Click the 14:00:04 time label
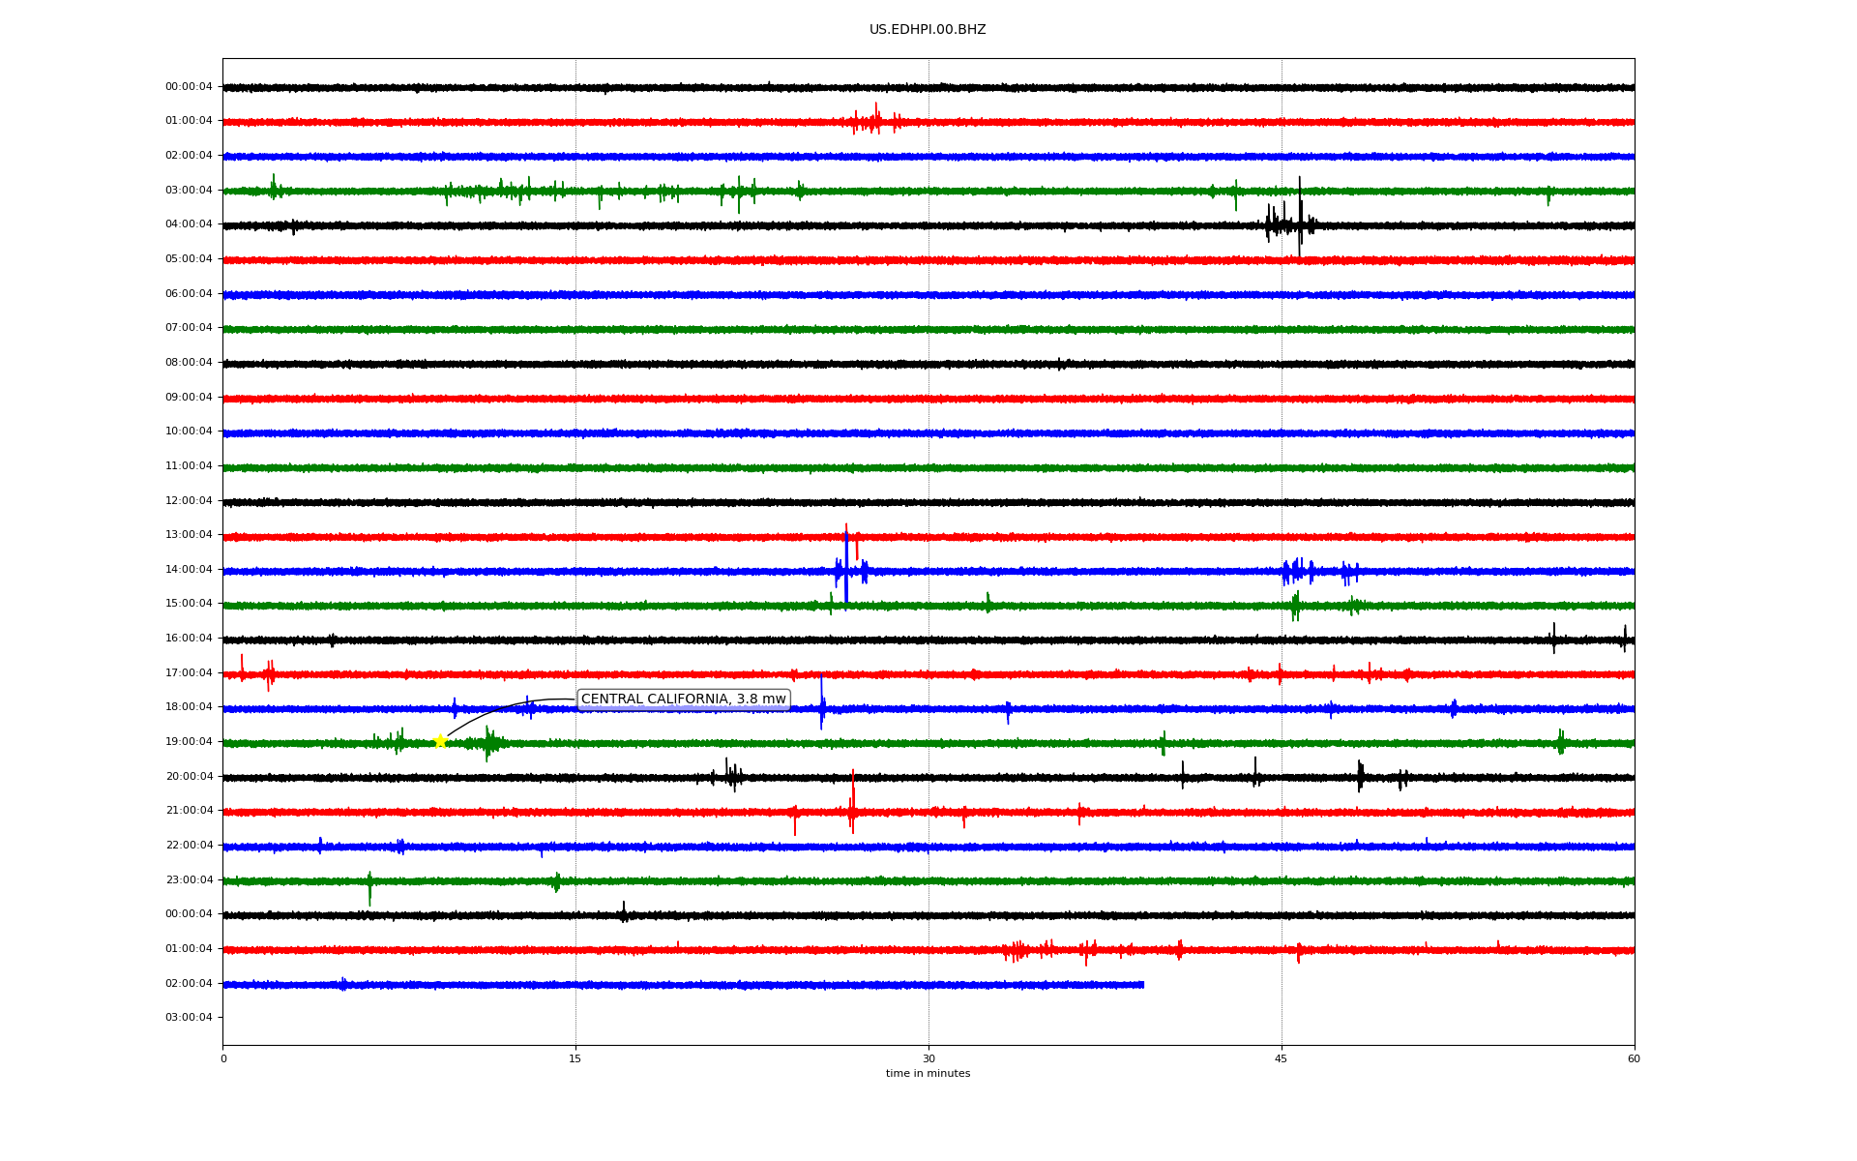1857x1161 pixels. [189, 570]
